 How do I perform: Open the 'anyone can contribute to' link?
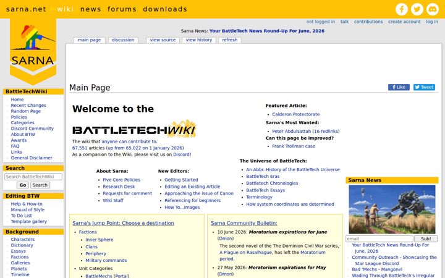[x=129, y=141]
